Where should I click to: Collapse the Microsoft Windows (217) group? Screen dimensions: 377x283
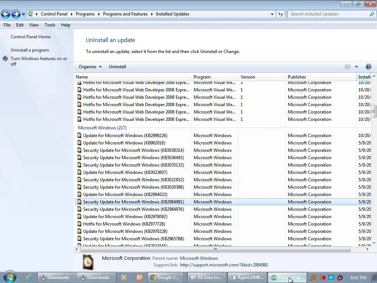[102, 128]
